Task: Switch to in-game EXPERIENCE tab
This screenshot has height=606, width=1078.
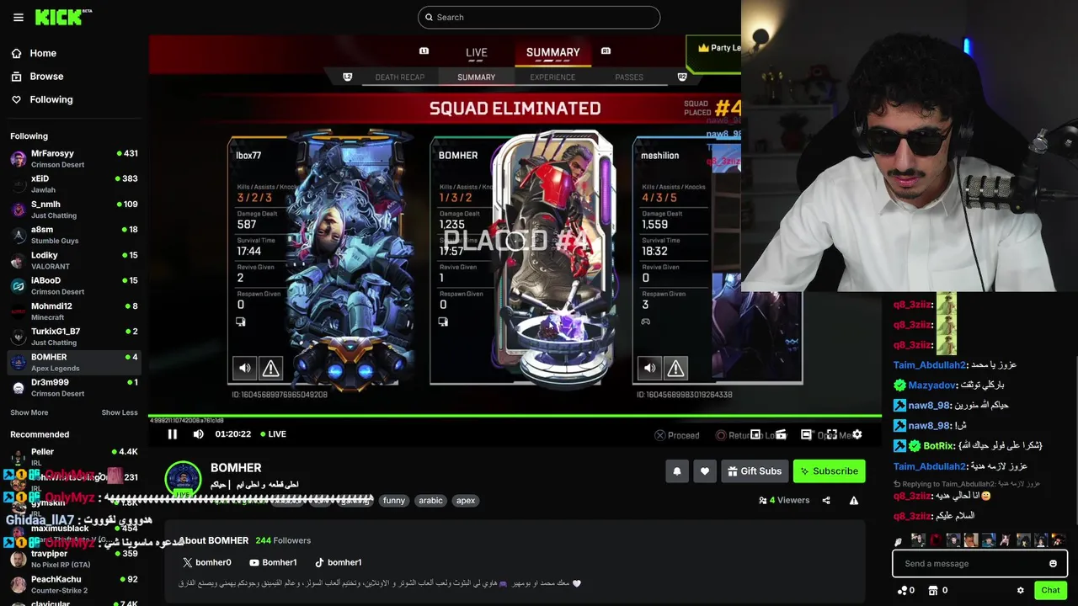Action: click(x=552, y=77)
